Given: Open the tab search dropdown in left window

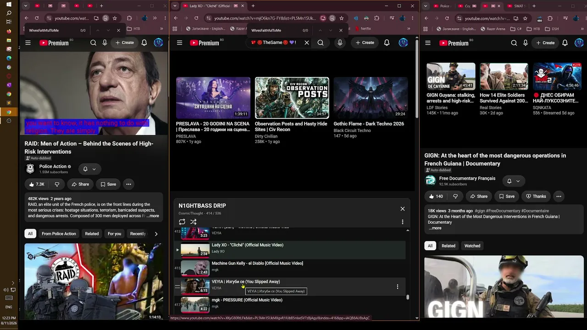Looking at the screenshot, I should [x=26, y=6].
